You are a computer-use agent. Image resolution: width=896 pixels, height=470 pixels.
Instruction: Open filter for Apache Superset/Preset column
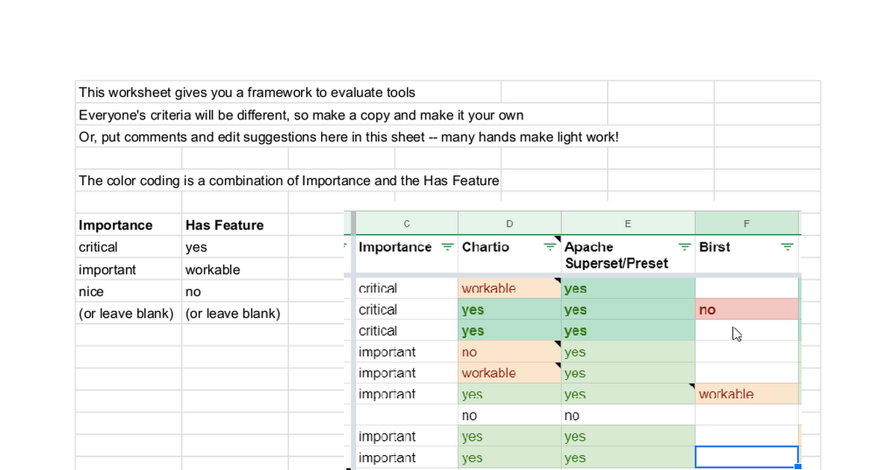(684, 247)
